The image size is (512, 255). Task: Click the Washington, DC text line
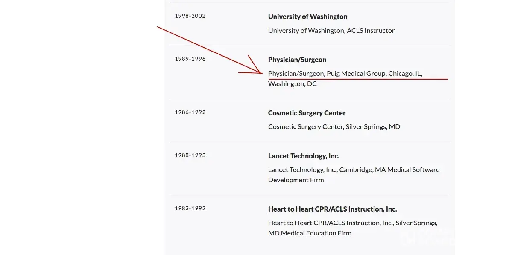click(293, 84)
